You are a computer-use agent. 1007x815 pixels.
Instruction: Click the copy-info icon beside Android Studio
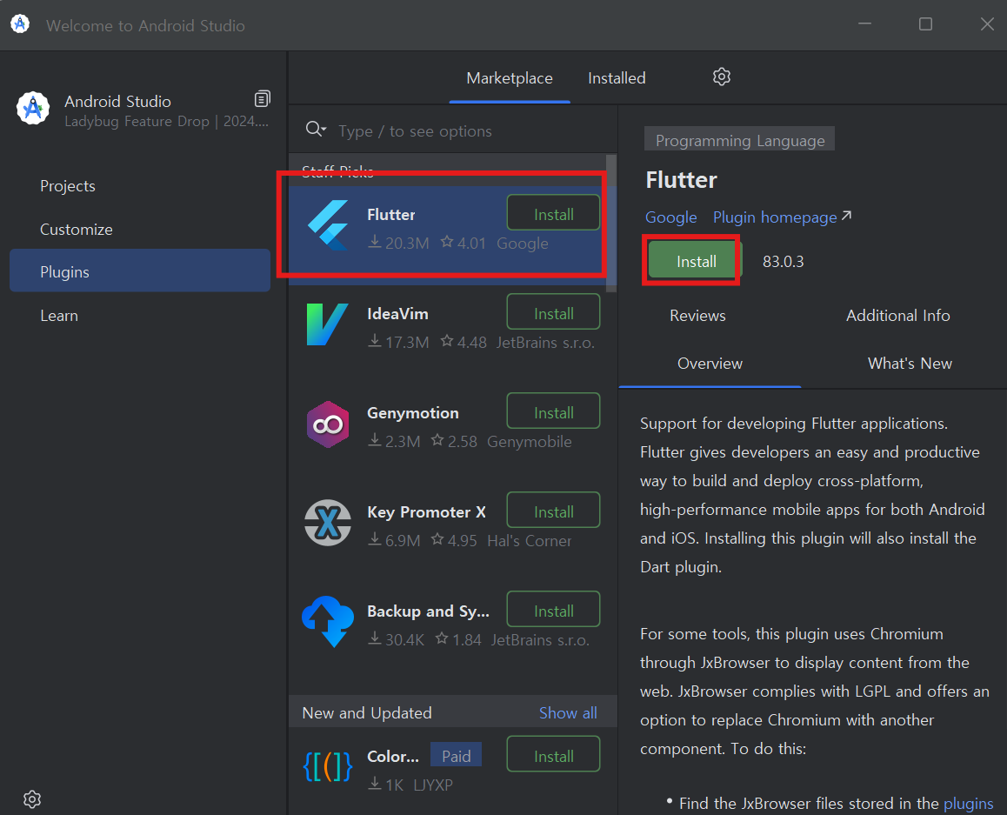pos(262,98)
